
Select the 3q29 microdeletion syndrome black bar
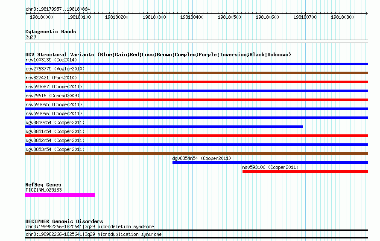click(196, 230)
